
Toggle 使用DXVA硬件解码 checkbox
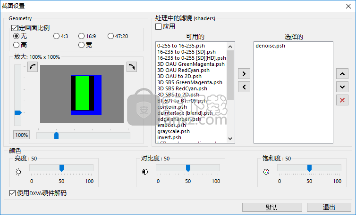click(x=12, y=193)
